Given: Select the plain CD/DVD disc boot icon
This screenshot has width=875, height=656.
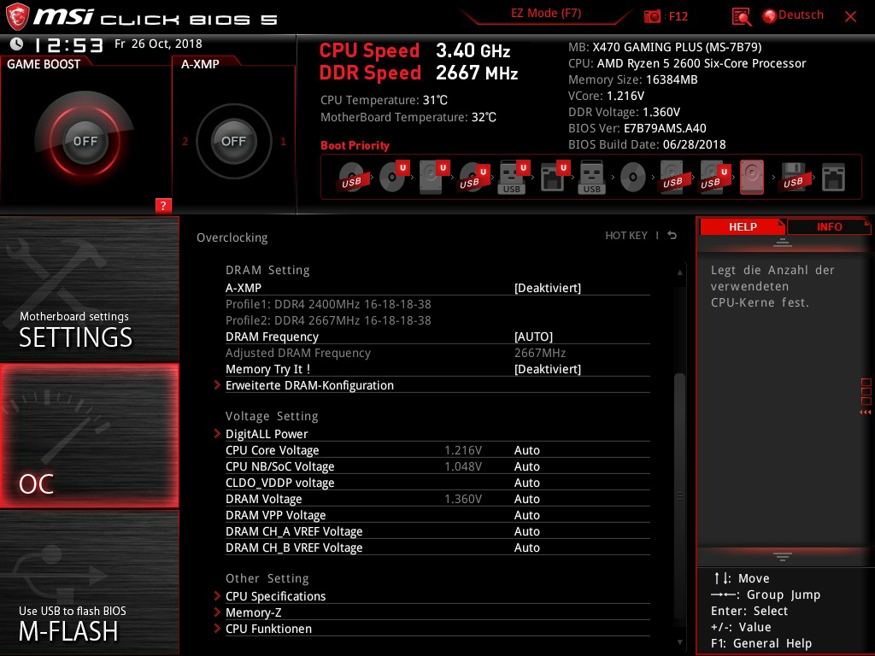Looking at the screenshot, I should [x=633, y=178].
